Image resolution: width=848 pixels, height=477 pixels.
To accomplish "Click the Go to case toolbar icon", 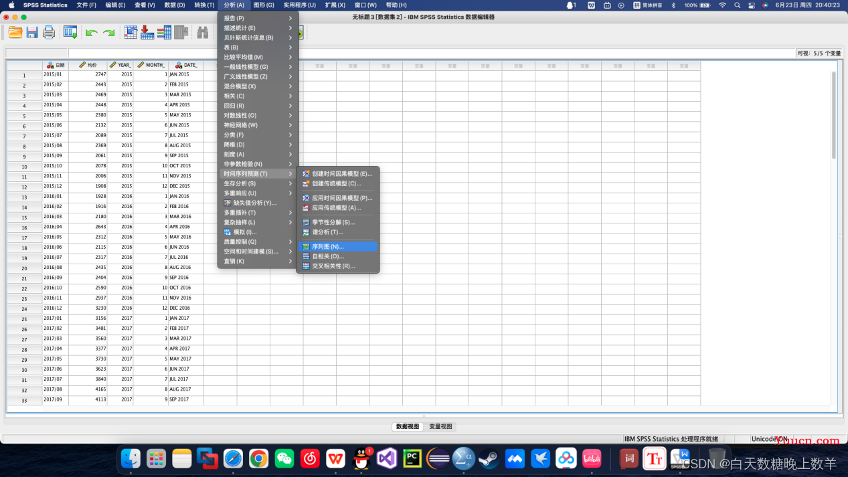I will 131,32.
